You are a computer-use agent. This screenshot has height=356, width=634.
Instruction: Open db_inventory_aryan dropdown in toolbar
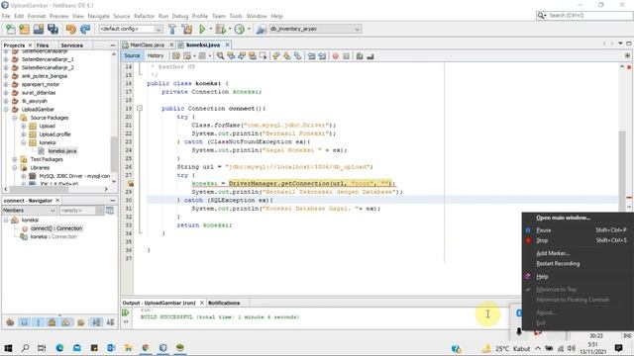(x=315, y=29)
